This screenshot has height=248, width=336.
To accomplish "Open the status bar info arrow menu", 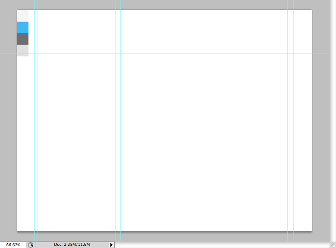I will click(111, 245).
